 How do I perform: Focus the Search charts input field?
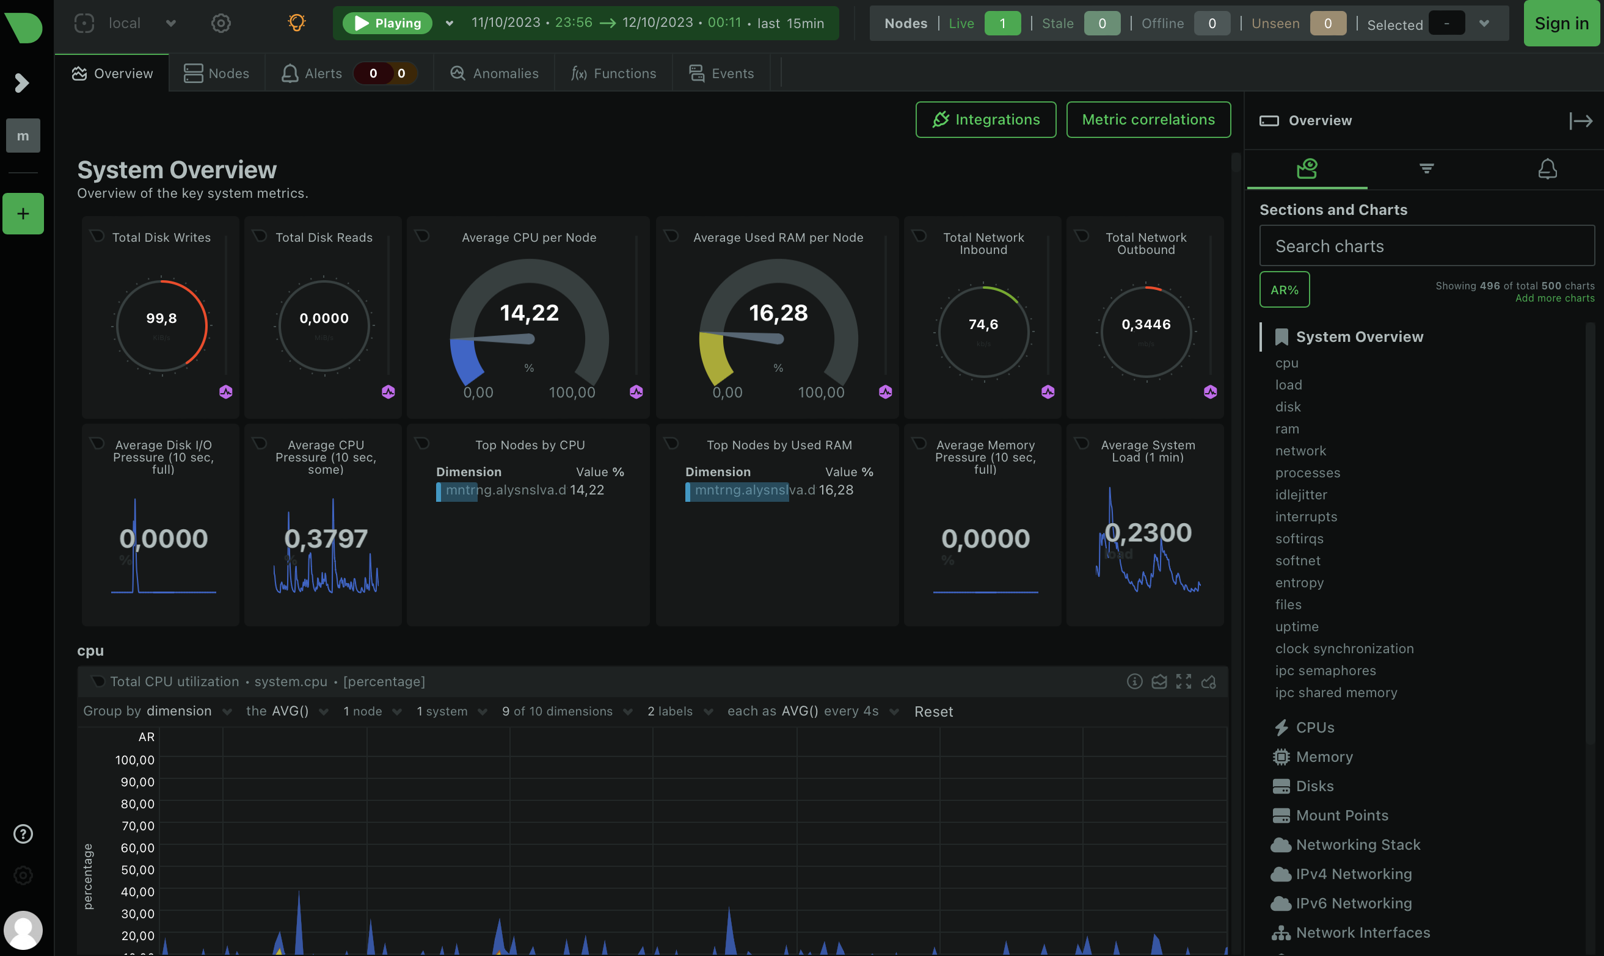coord(1426,246)
